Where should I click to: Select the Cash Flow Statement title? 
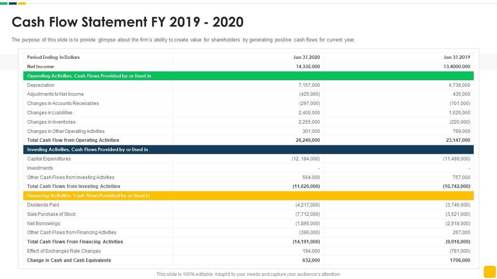point(127,22)
